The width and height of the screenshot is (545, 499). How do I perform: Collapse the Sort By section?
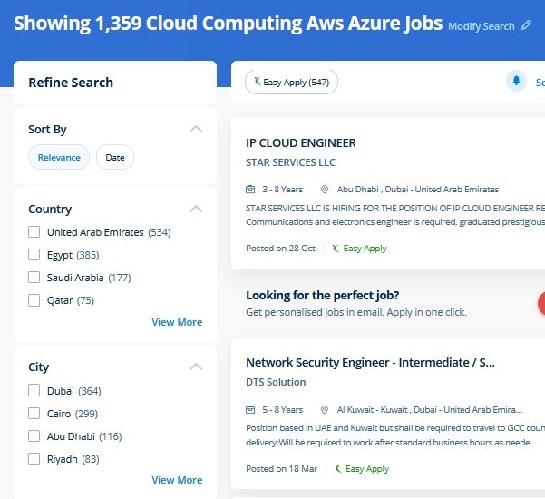[196, 130]
